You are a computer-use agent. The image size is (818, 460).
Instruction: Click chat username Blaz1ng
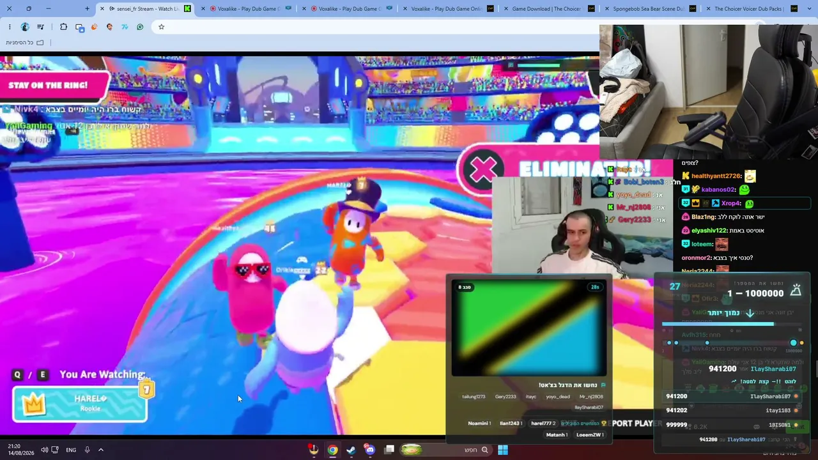[703, 217]
